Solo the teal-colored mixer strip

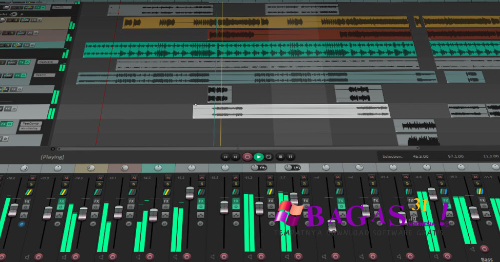point(167,185)
